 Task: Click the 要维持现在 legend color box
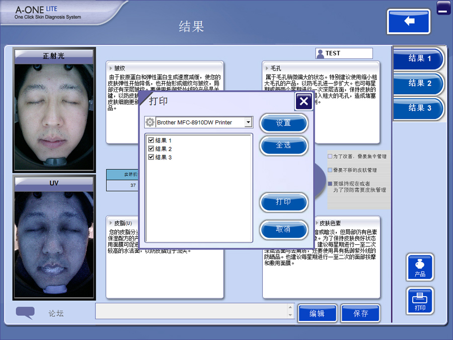330,183
